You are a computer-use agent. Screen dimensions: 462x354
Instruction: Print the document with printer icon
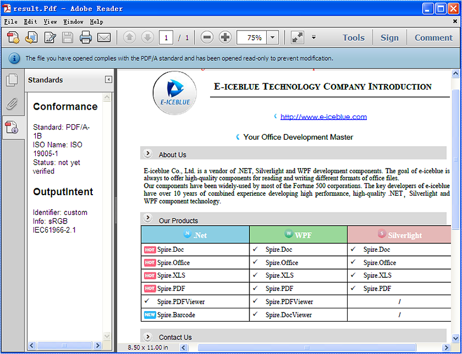pyautogui.click(x=85, y=38)
